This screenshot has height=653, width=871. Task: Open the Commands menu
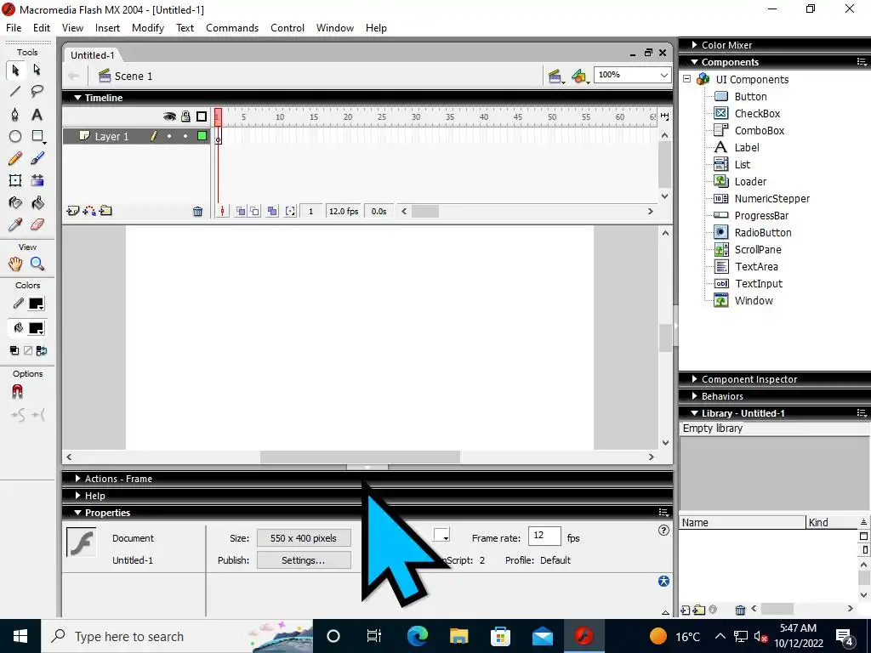[232, 28]
